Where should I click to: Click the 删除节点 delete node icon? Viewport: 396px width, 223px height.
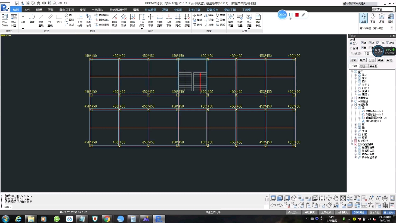point(114,19)
